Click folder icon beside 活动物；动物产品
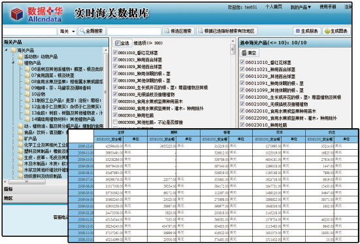Image resolution: width=360 pixels, height=244 pixels. click(21, 56)
